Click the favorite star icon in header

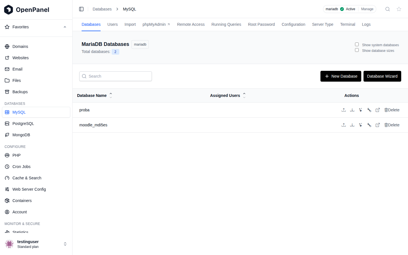click(399, 9)
